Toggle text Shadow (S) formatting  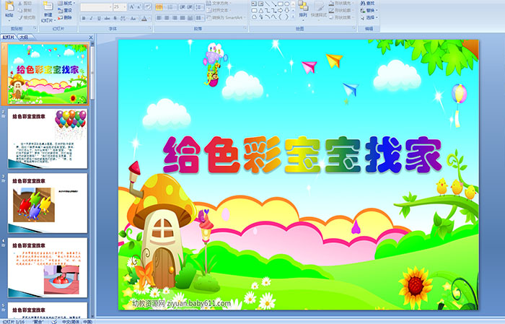(x=115, y=18)
